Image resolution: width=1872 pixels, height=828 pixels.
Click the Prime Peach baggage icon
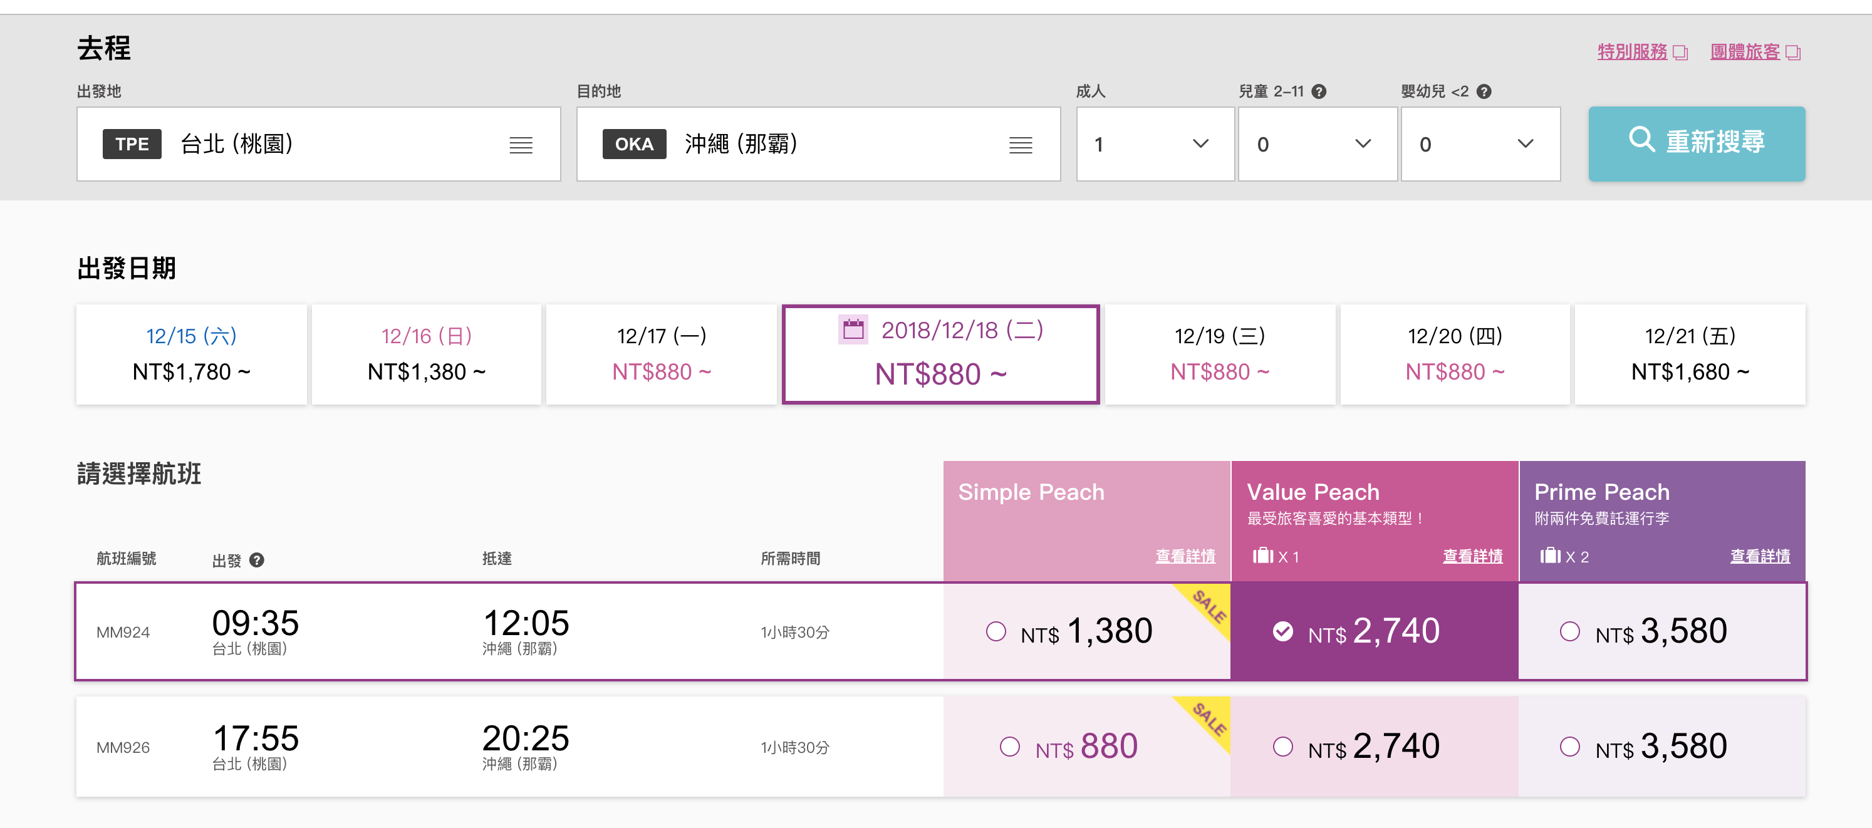(1550, 556)
